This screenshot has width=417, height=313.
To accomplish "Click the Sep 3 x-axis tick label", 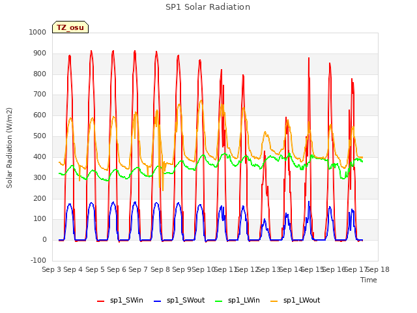I will pos(51,269).
